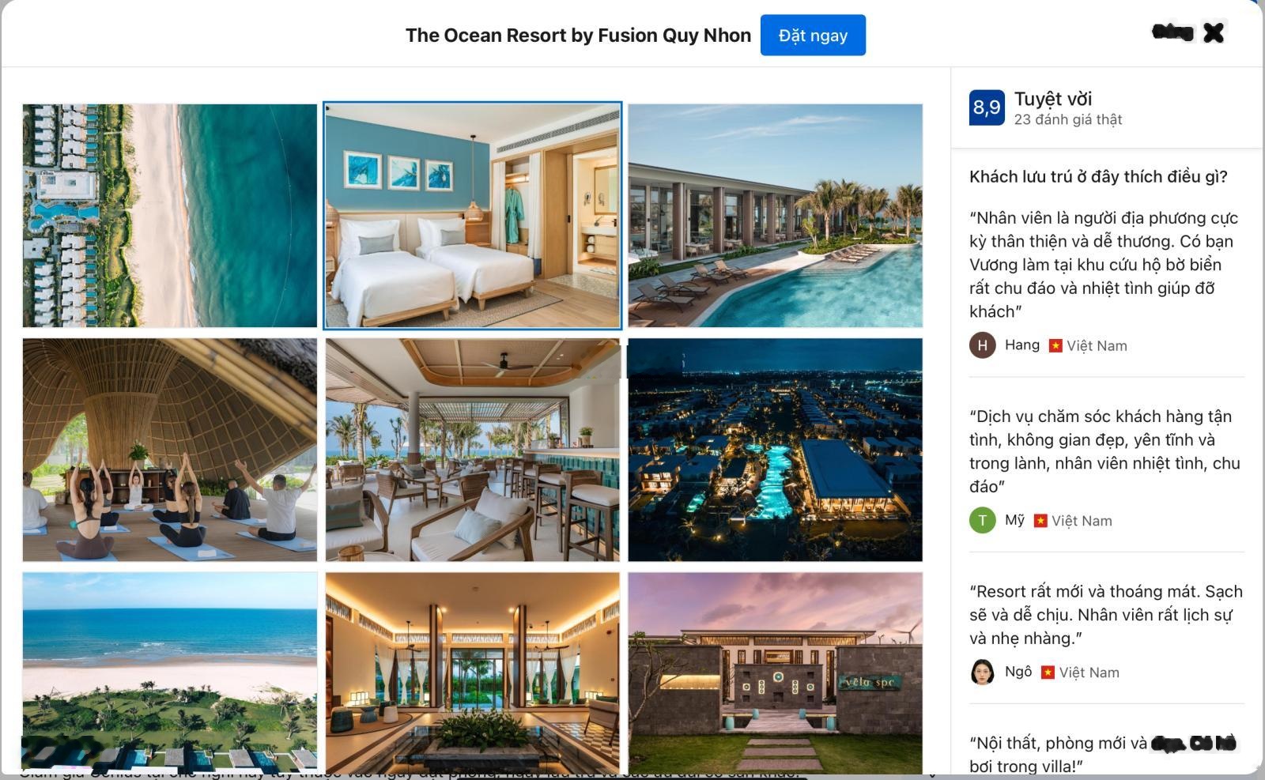
Task: Click Hang's round H avatar icon
Action: [x=983, y=345]
